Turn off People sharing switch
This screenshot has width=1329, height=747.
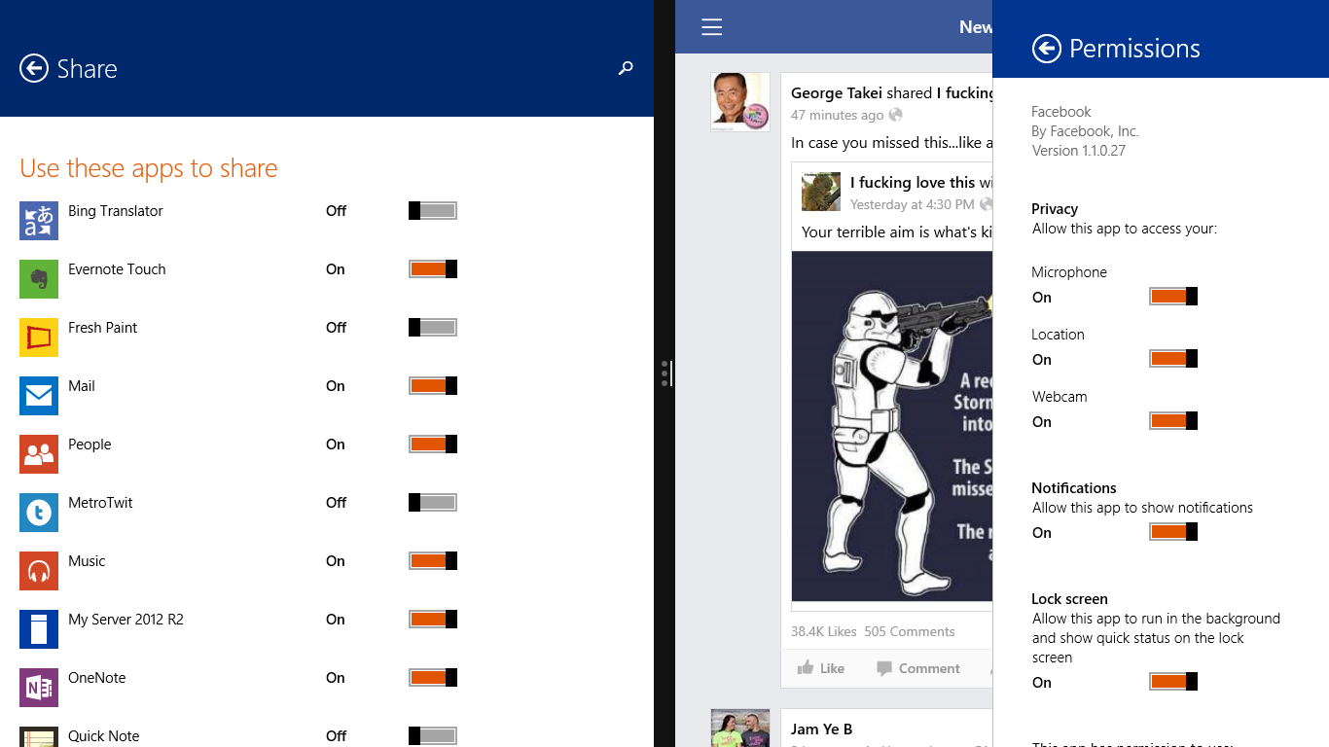tap(433, 445)
